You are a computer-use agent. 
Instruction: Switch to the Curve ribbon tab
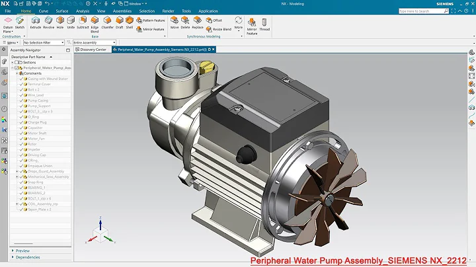44,11
